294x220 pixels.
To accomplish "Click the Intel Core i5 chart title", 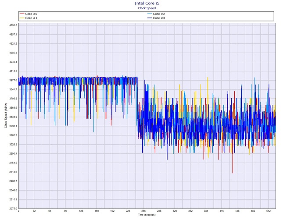I will click(x=147, y=3).
